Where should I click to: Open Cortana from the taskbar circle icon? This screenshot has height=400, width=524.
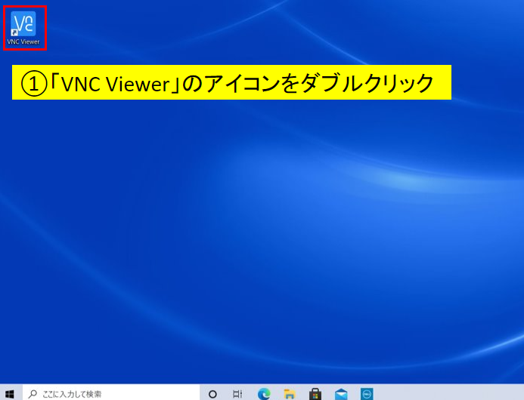coord(212,393)
